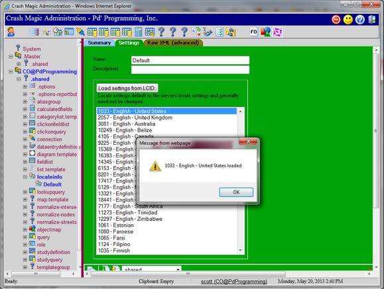Select the fieldlist tree item

(45, 162)
